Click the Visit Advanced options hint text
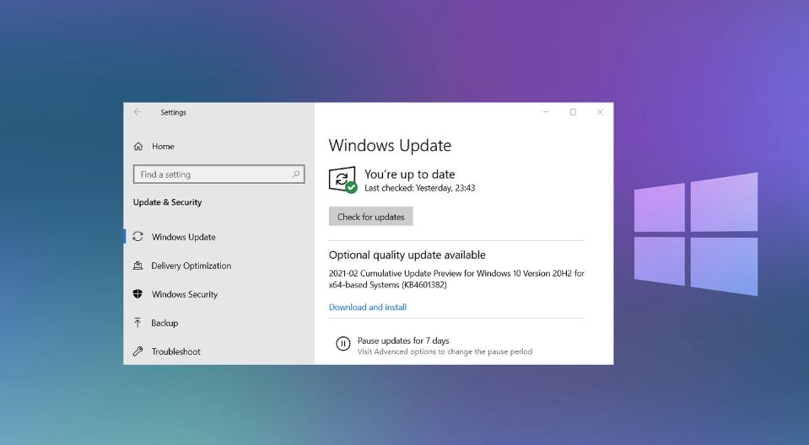The height and width of the screenshot is (445, 809). coord(445,351)
